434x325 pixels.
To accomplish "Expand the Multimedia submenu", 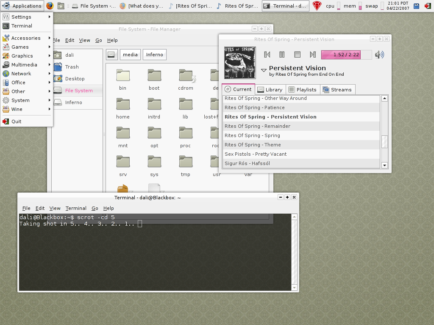I will [x=27, y=65].
